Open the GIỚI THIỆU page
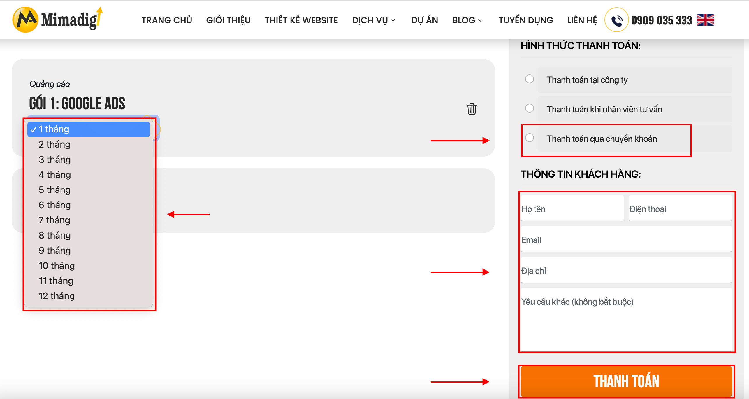 [x=228, y=20]
